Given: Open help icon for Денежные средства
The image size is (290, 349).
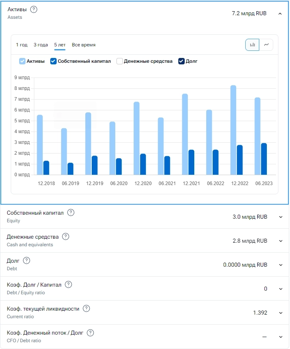Looking at the screenshot, I should tap(66, 237).
